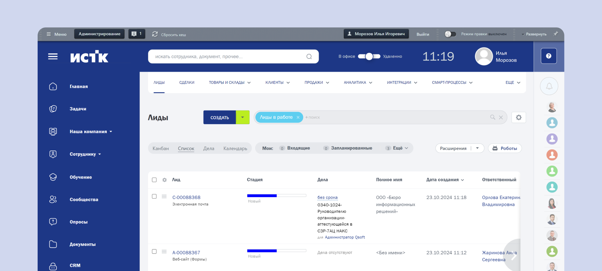Clear the leads filter with the X icon
The image size is (602, 271).
(501, 117)
